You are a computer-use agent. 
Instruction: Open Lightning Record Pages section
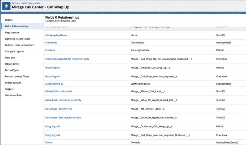click(18, 39)
